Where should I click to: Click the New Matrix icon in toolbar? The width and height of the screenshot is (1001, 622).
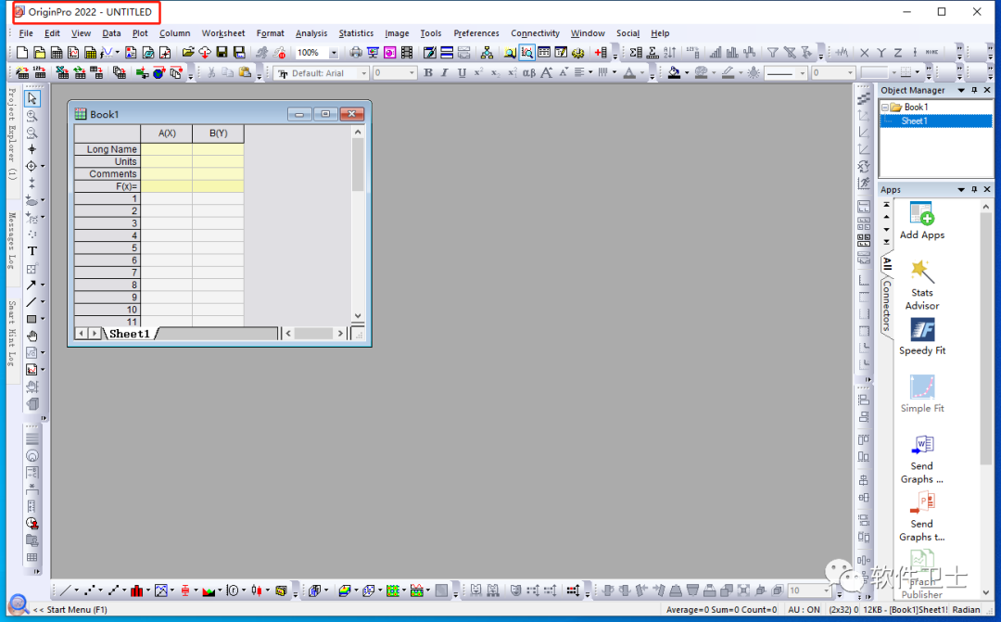(90, 52)
